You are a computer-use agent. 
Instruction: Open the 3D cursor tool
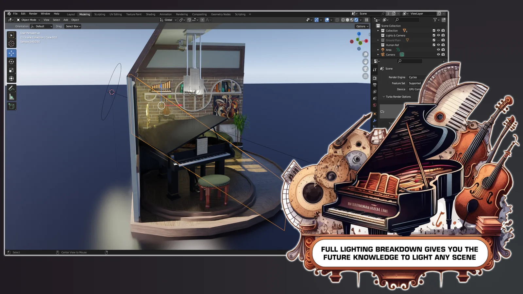11,43
